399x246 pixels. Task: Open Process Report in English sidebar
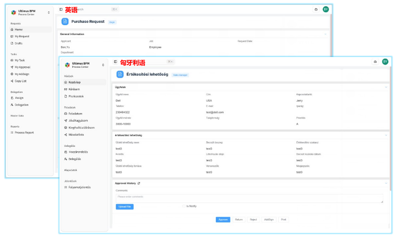coord(24,132)
